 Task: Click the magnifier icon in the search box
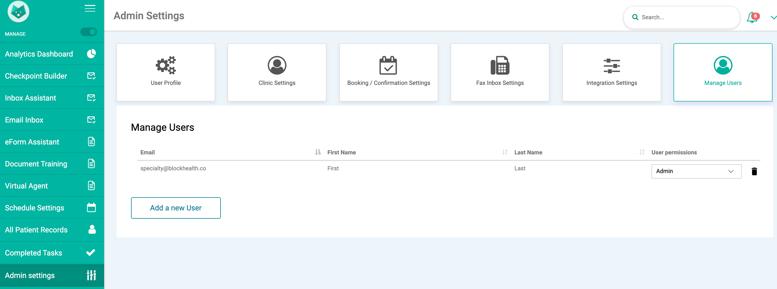coord(635,18)
